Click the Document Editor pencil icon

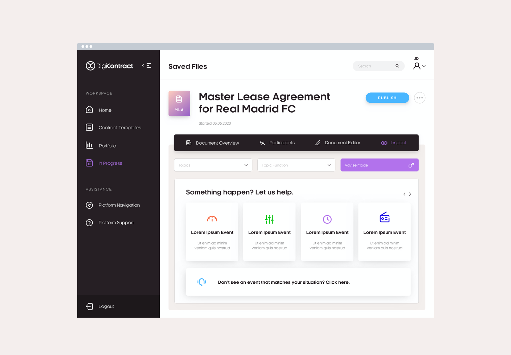point(318,143)
